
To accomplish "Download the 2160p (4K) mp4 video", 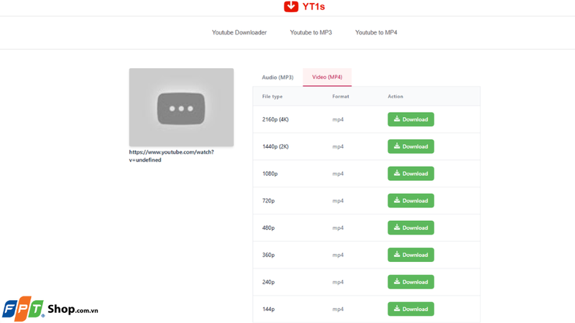I will [410, 119].
